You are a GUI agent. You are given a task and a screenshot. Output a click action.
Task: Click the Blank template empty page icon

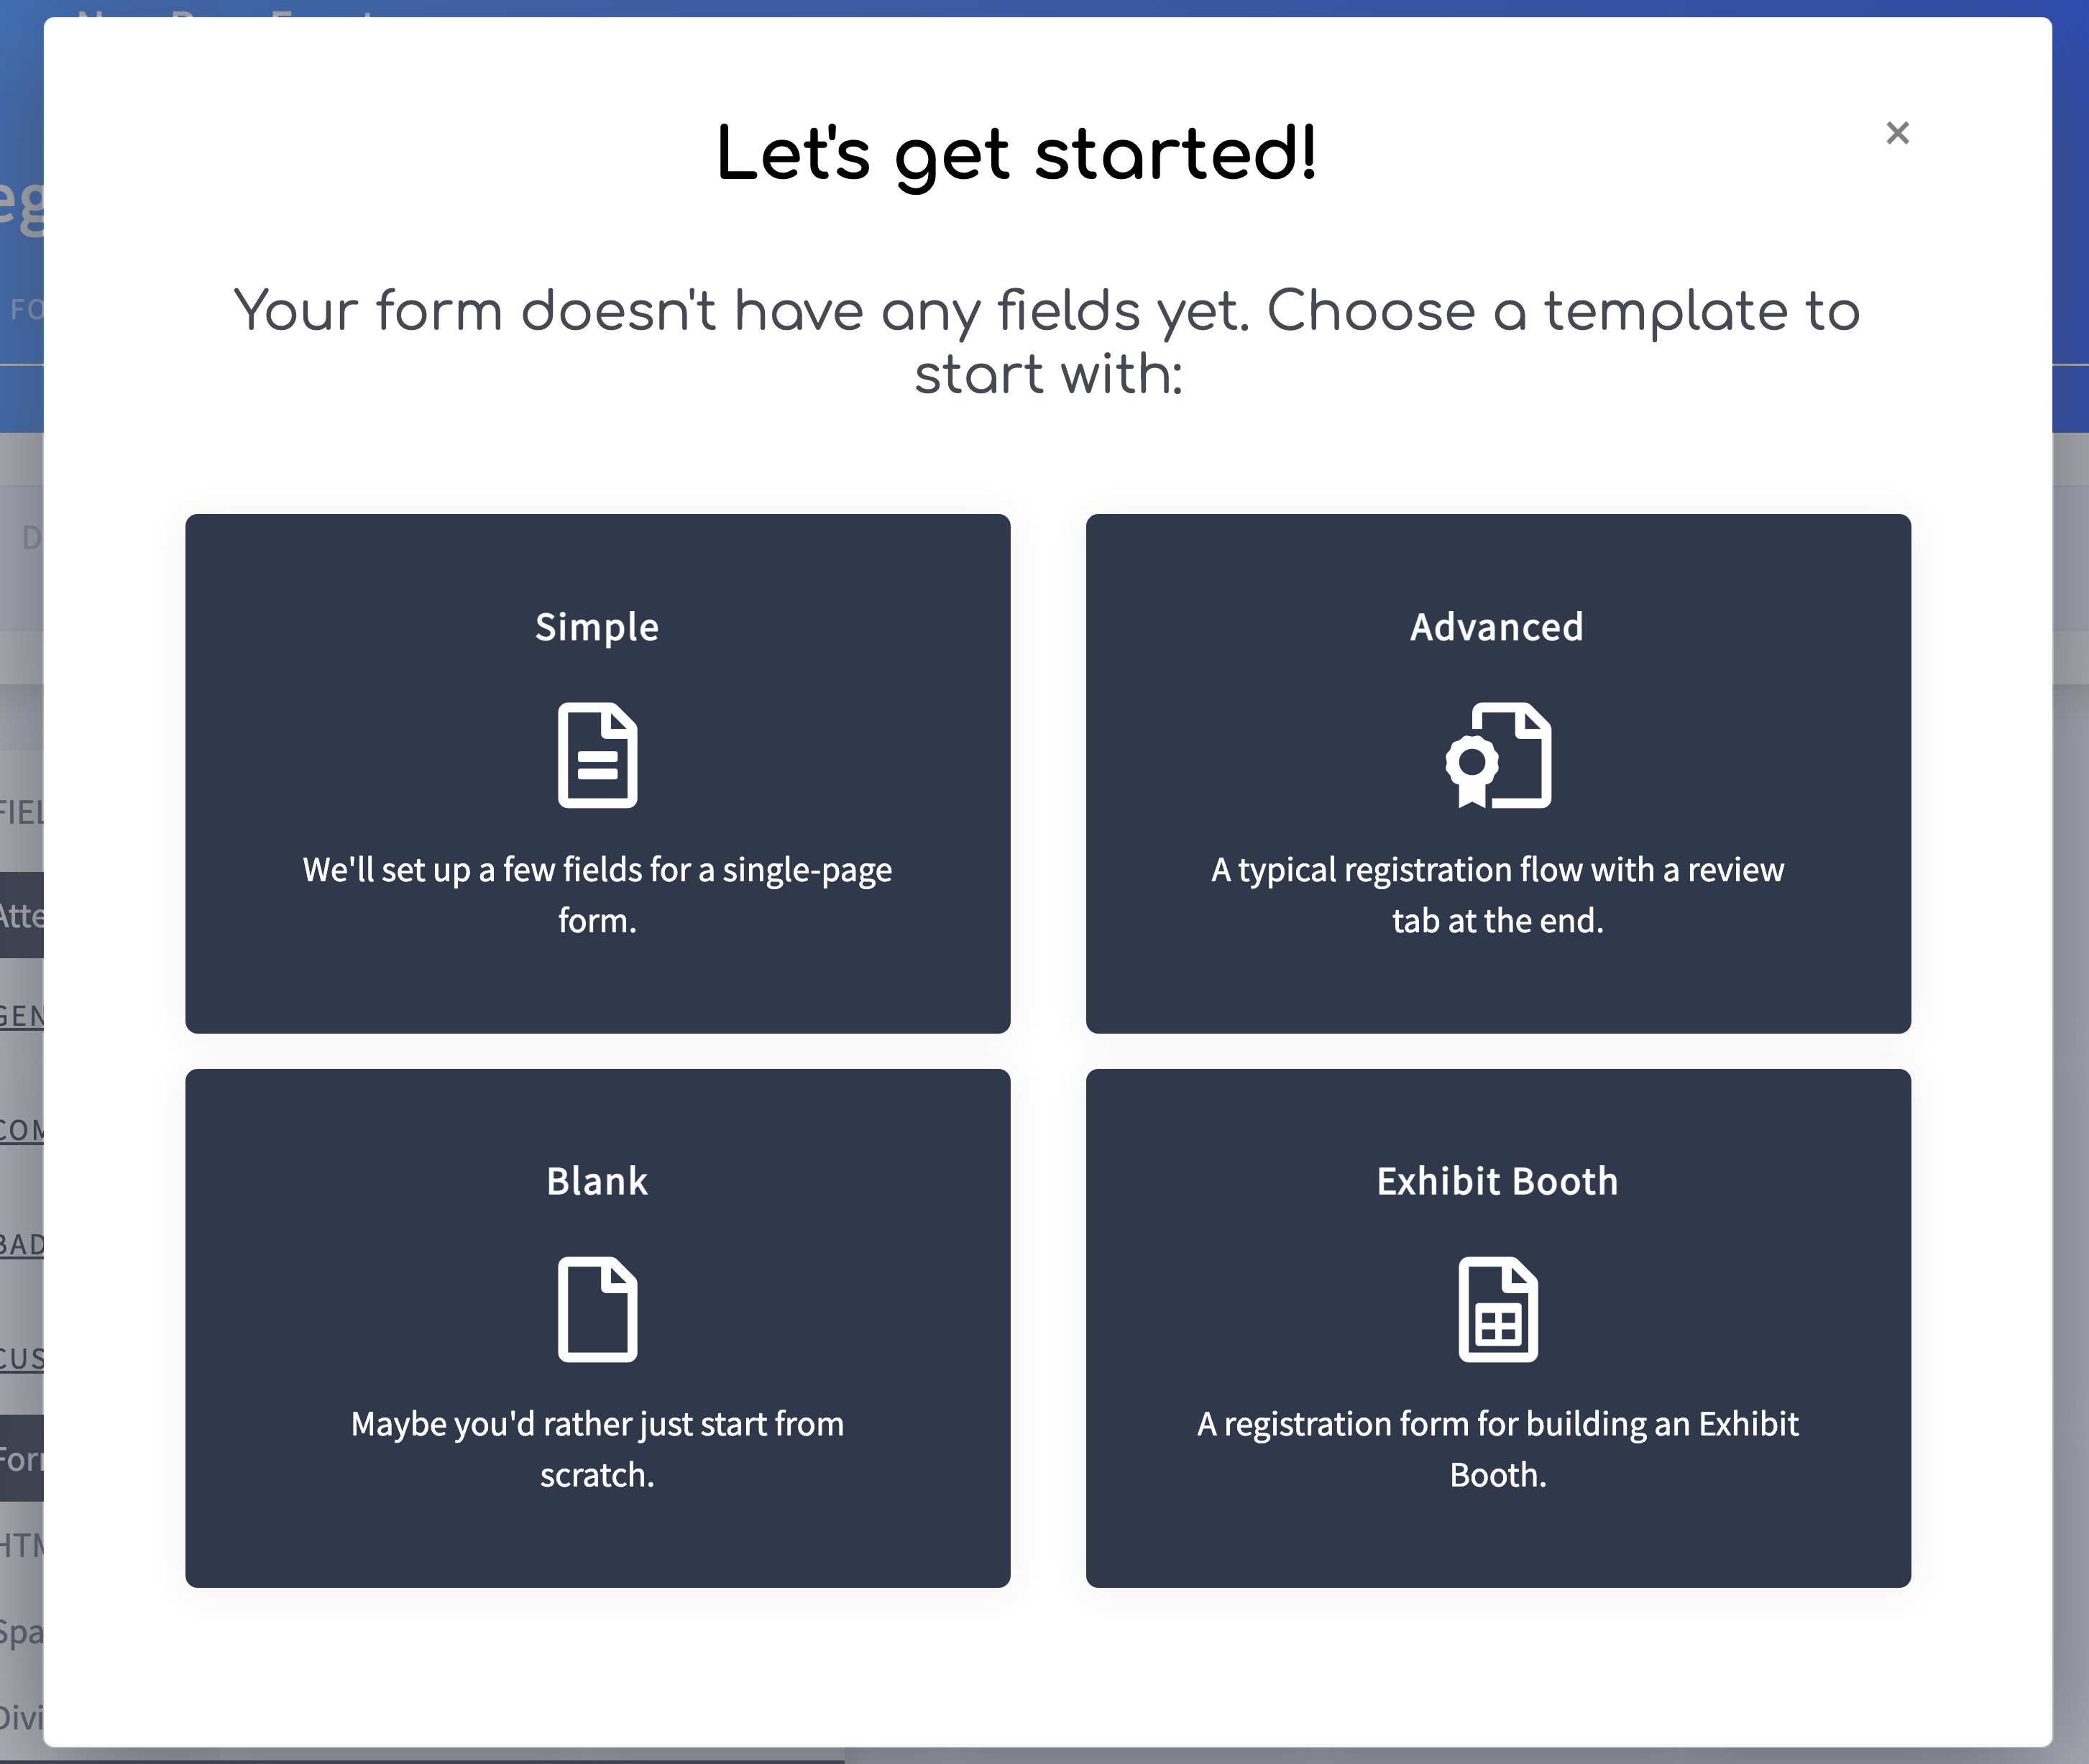coord(597,1309)
